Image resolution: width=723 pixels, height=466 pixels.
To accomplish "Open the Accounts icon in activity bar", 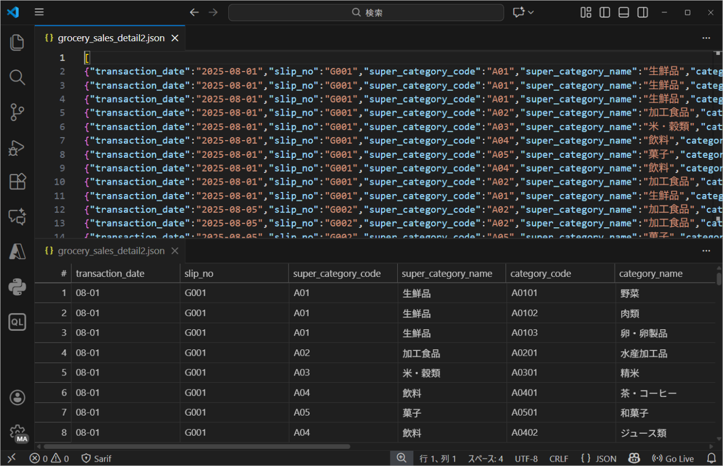I will [17, 398].
